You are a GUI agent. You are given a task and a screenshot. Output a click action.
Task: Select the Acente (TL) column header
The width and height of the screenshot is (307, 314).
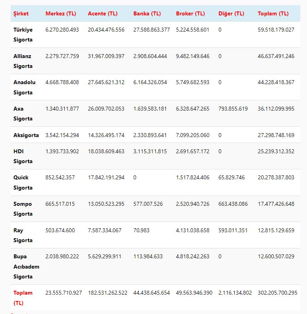[x=103, y=13]
